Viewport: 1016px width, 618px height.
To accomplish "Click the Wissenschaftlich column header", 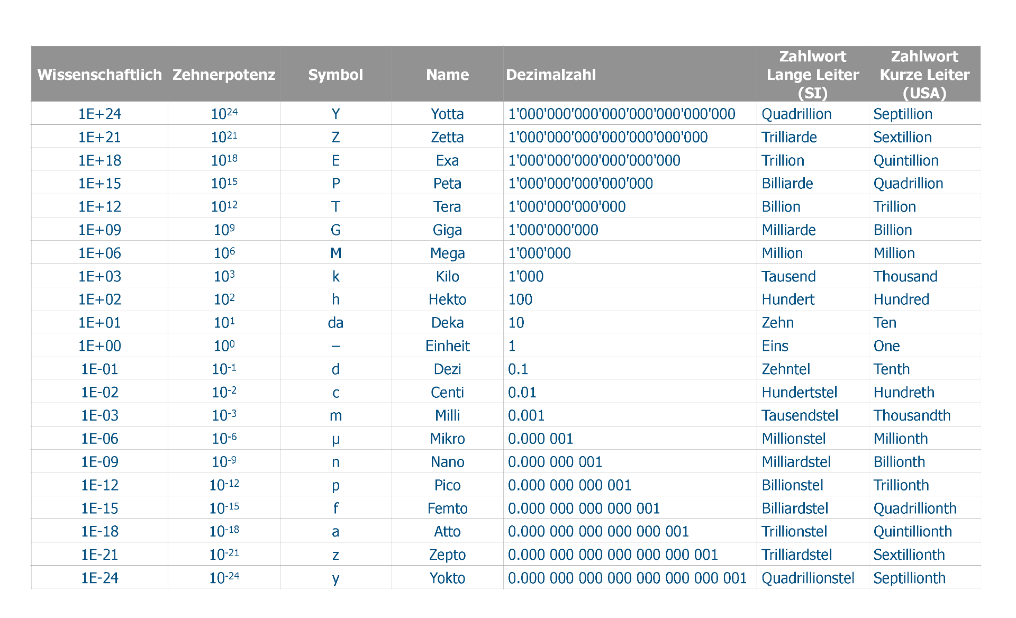I will click(99, 75).
